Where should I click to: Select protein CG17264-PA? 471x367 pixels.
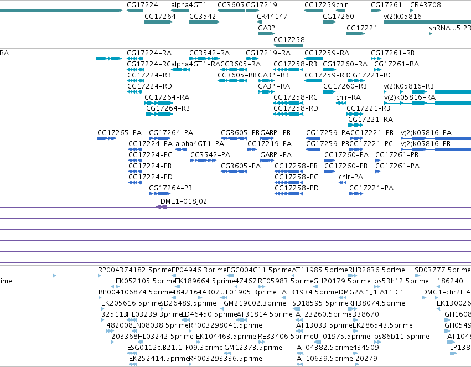tap(160, 138)
